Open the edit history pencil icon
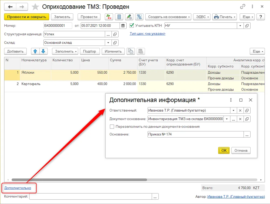The image size is (270, 204). click(x=129, y=17)
